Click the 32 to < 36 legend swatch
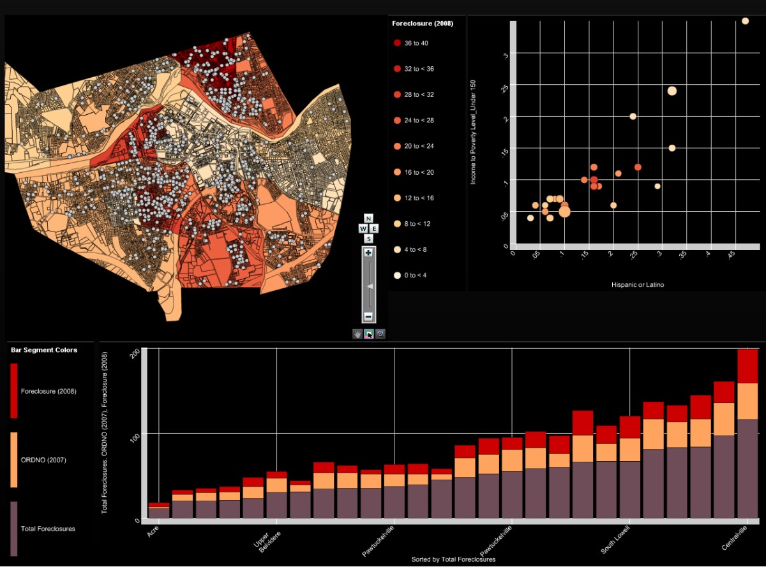 point(397,68)
